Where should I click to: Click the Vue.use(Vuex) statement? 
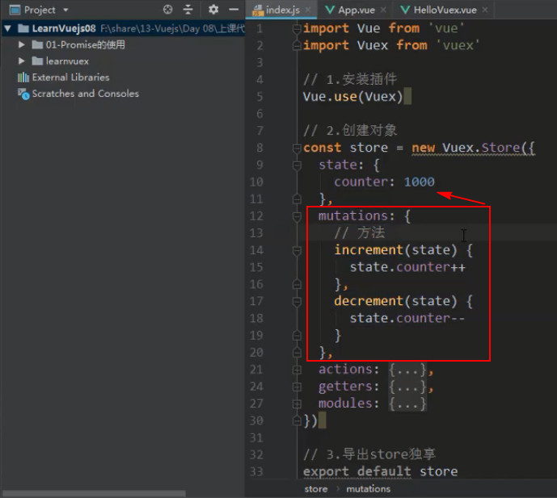[x=352, y=97]
